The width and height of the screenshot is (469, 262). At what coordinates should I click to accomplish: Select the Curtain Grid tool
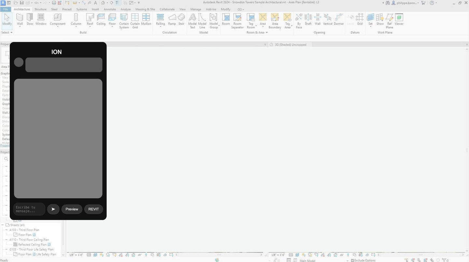tap(135, 21)
